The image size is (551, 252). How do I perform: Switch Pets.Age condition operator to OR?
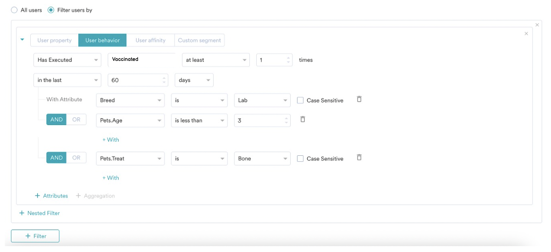(x=76, y=120)
